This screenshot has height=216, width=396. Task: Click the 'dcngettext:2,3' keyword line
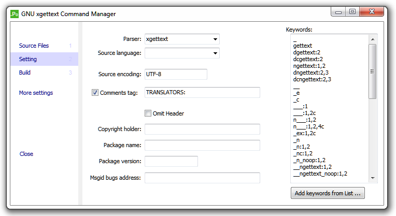[312, 79]
